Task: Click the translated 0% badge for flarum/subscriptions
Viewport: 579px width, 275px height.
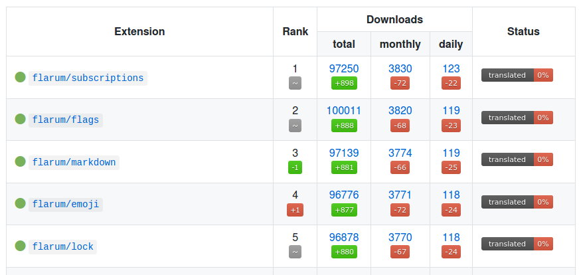Action: [517, 75]
